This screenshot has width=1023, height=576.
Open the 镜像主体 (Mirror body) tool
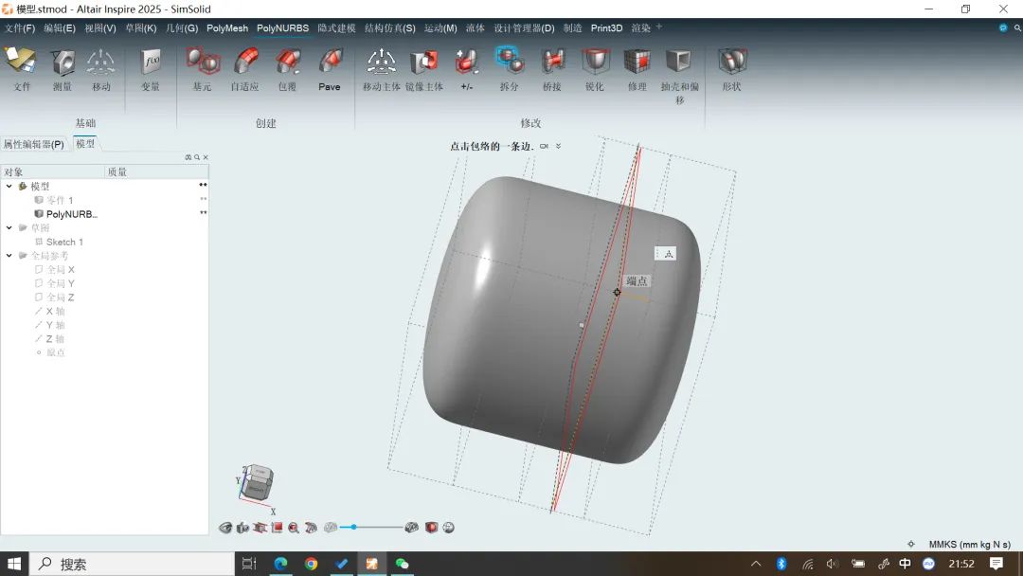pos(423,63)
